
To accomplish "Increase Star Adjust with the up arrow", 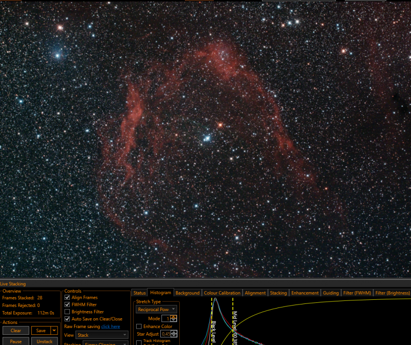I will (174, 333).
